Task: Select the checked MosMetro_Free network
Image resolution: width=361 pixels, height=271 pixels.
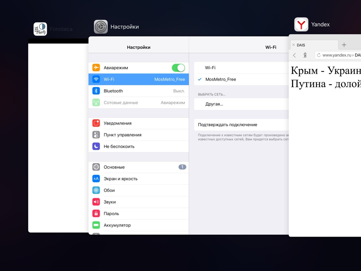Action: coord(221,80)
